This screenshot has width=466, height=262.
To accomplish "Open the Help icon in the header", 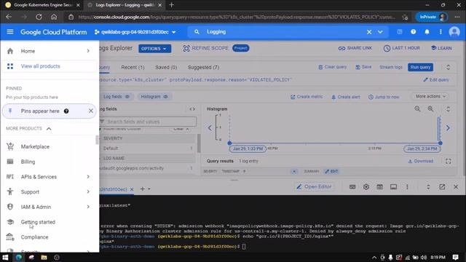I will point(413,32).
